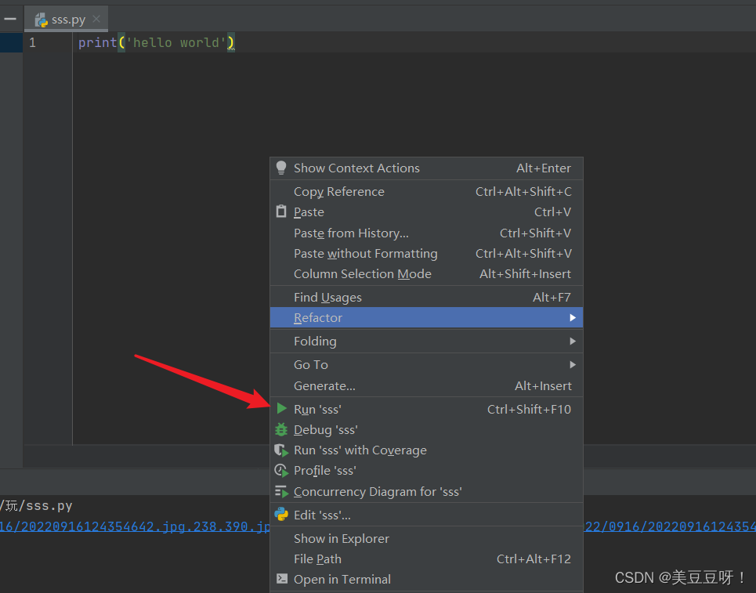Choose Paste from History... in context menu

point(427,233)
